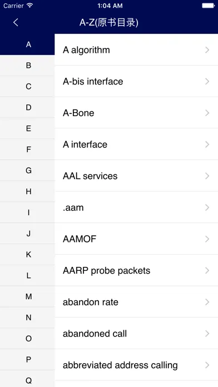
Task: Tap the chevron for abandon rate
Action: coord(207,302)
